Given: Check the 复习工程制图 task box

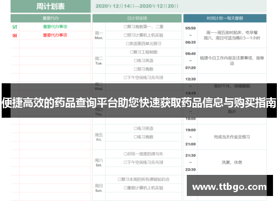Looking at the screenshot, I should pos(131,52).
